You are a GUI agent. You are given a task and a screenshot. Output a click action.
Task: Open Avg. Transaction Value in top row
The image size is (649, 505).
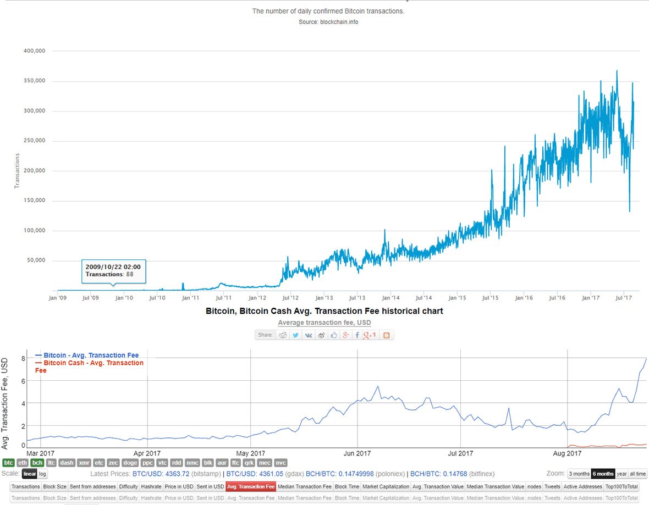click(438, 487)
